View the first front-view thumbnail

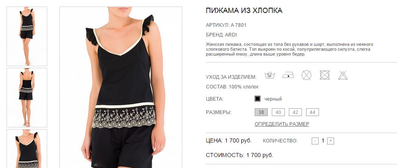tap(27, 36)
